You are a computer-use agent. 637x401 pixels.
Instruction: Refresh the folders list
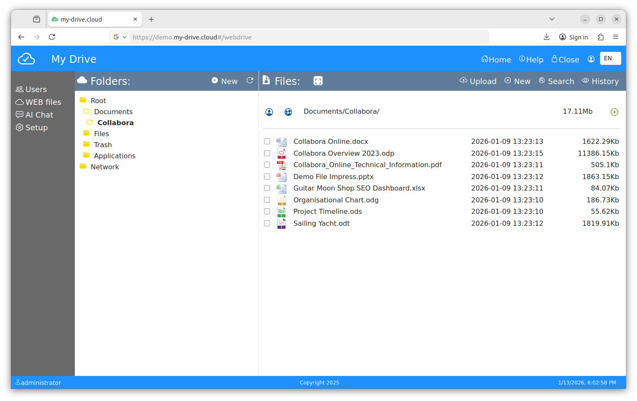pos(250,81)
